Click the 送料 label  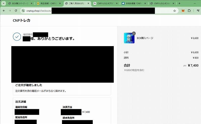pyautogui.click(x=126, y=58)
